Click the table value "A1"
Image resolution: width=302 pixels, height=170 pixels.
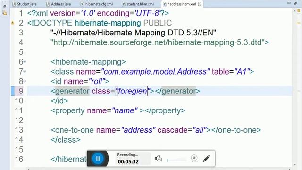tap(242, 71)
